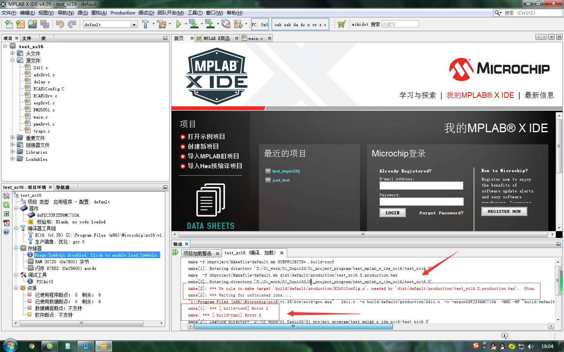
Task: Switch to the main.c editor tab
Action: (255, 38)
